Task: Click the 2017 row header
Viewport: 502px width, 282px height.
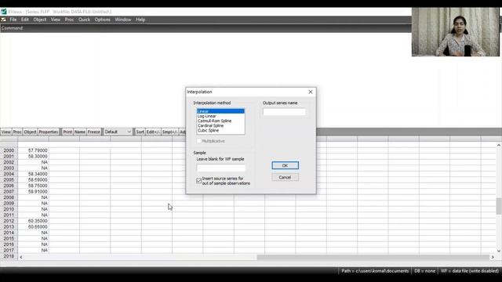Action: [x=9, y=251]
